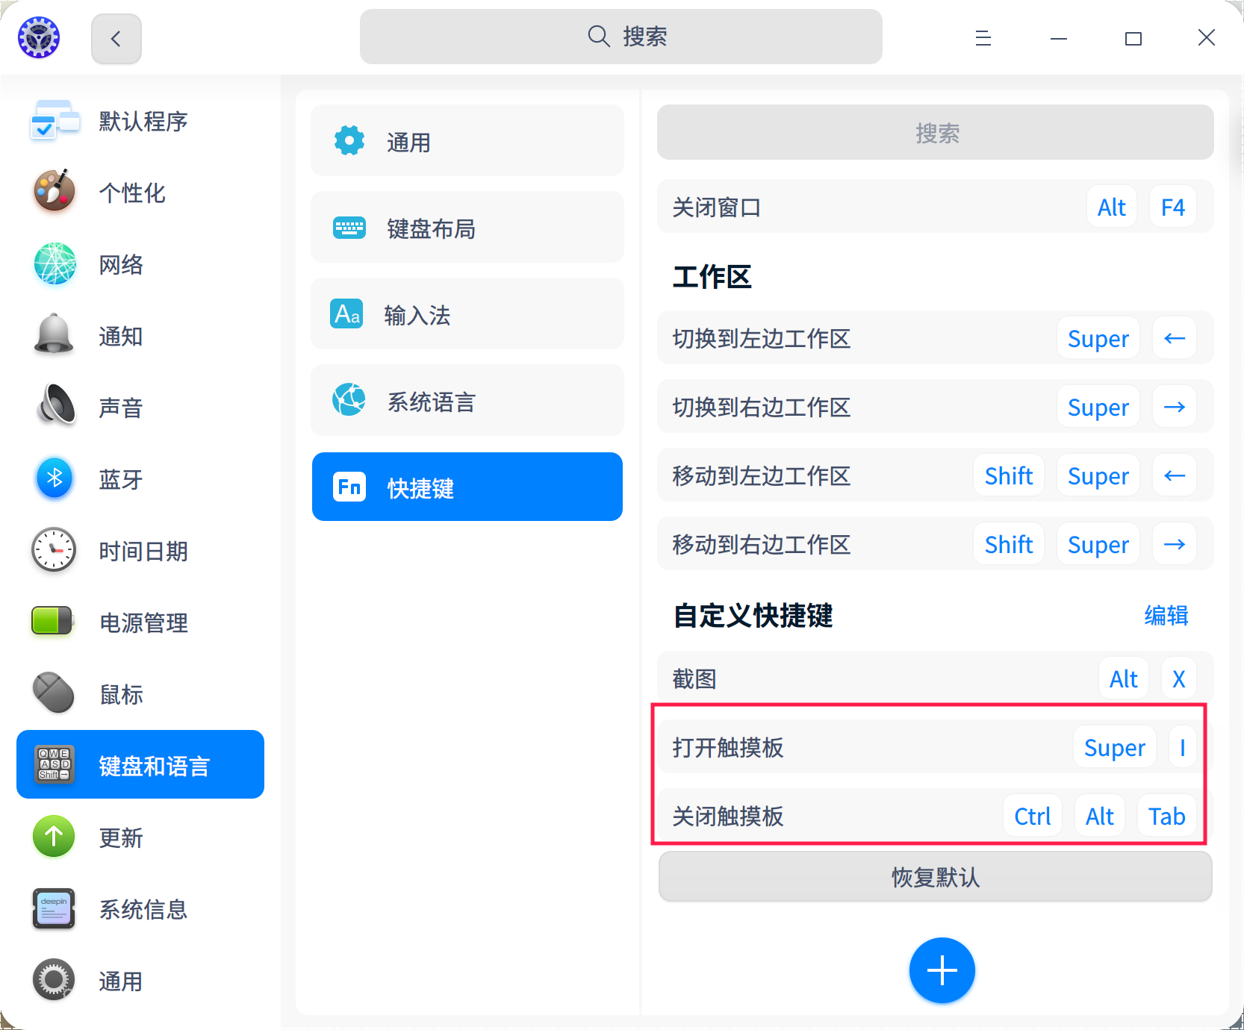This screenshot has height=1030, width=1244.
Task: Click 编辑 to edit custom shortcuts
Action: click(x=1166, y=616)
